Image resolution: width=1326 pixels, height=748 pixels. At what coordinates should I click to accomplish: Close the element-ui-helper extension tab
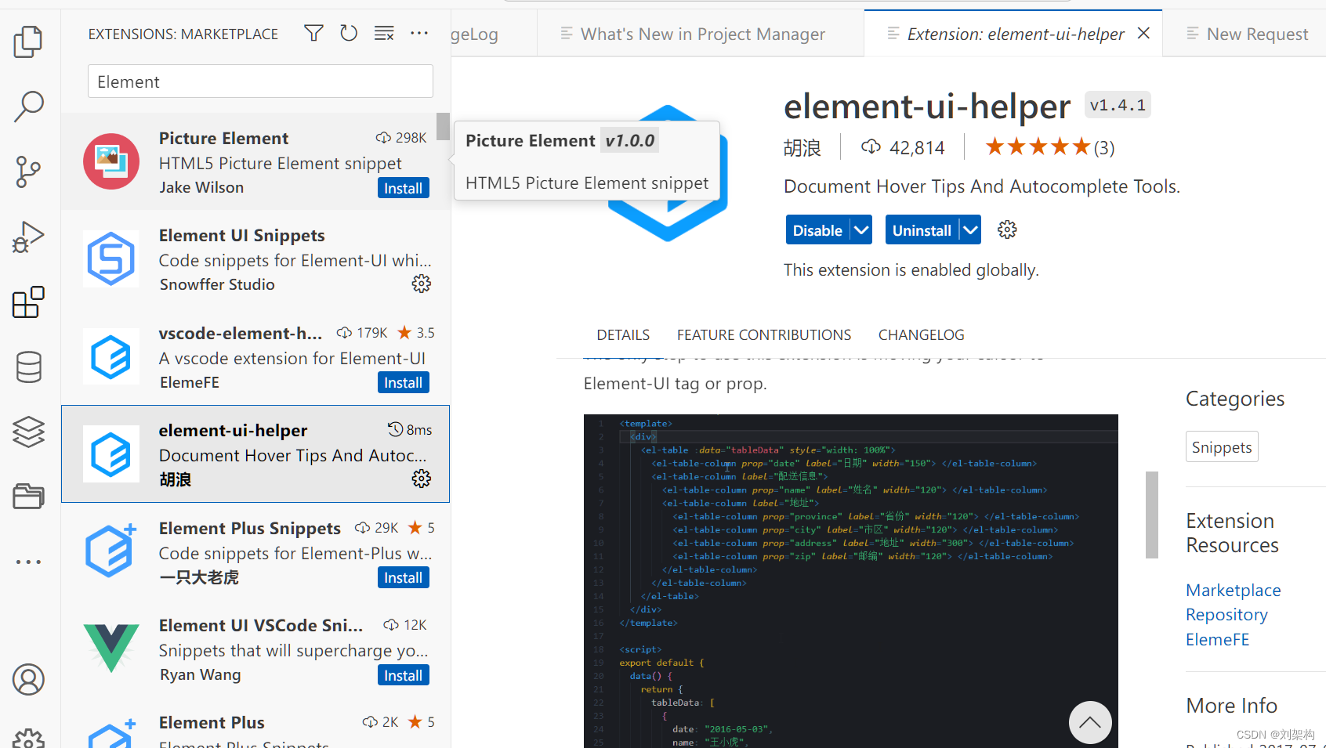[x=1143, y=33]
